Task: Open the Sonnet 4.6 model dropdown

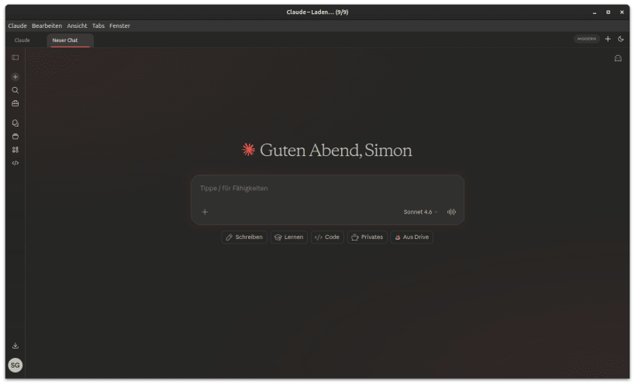Action: pyautogui.click(x=420, y=212)
